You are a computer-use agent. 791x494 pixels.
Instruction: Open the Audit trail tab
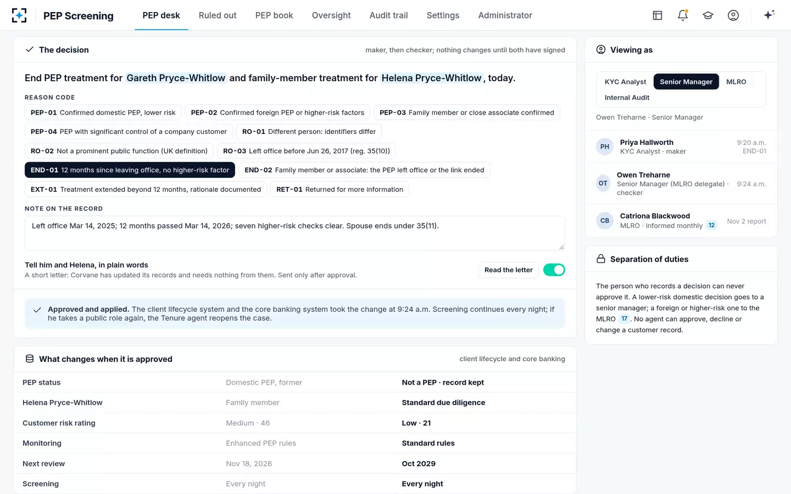pyautogui.click(x=388, y=15)
